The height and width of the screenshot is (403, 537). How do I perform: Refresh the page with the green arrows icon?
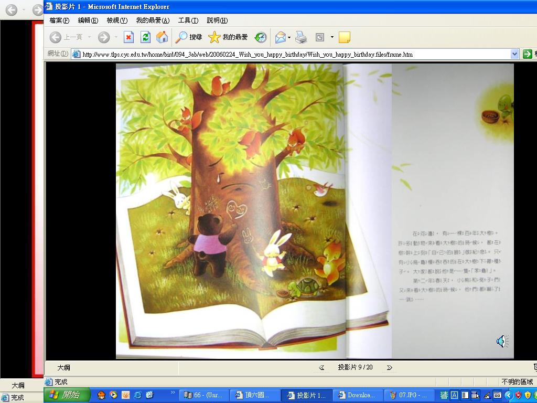point(145,37)
